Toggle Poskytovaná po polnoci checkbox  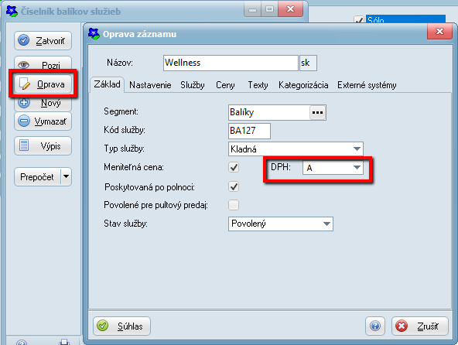[x=234, y=186]
